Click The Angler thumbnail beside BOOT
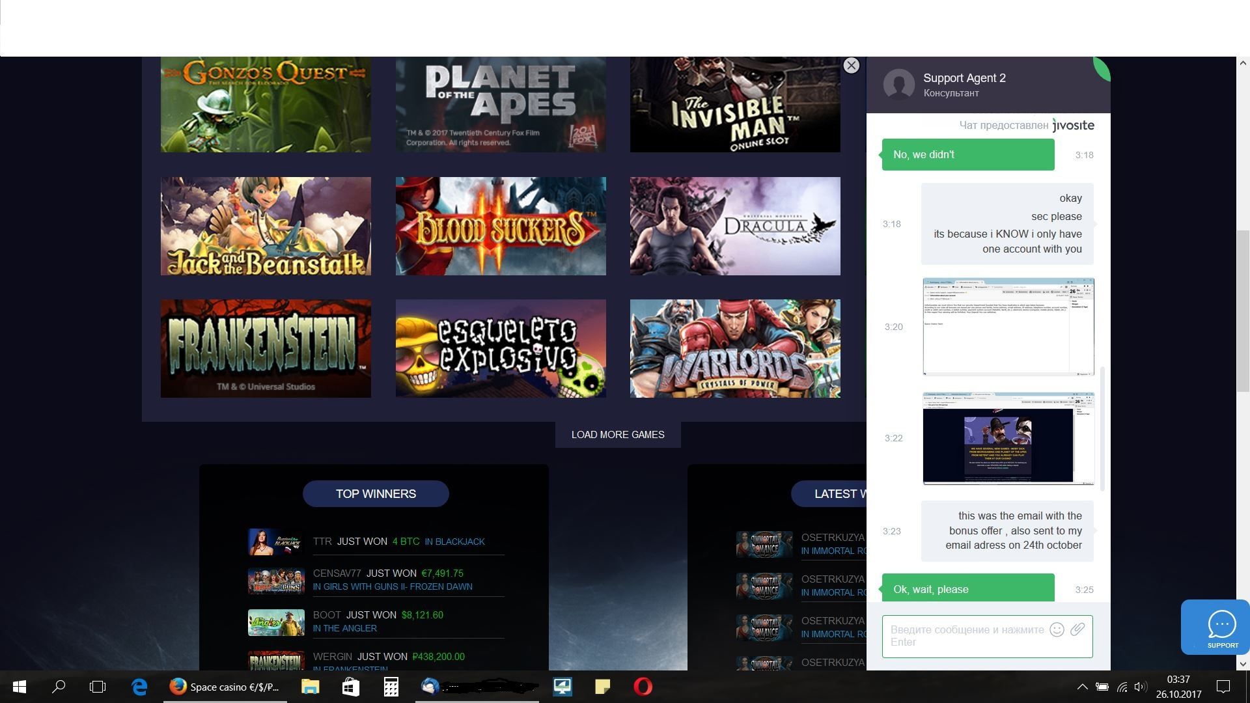The image size is (1250, 703). (276, 622)
